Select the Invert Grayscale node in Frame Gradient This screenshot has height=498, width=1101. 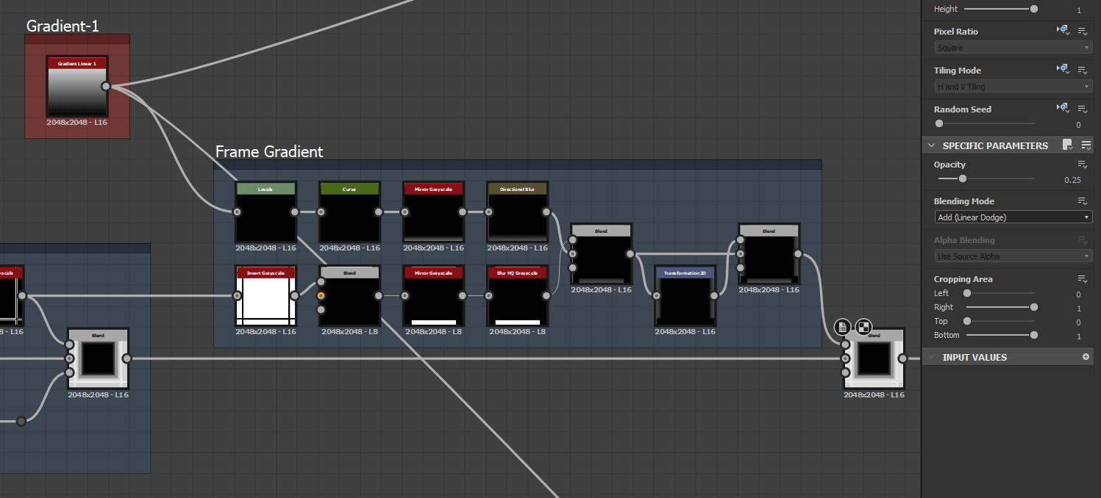(266, 296)
